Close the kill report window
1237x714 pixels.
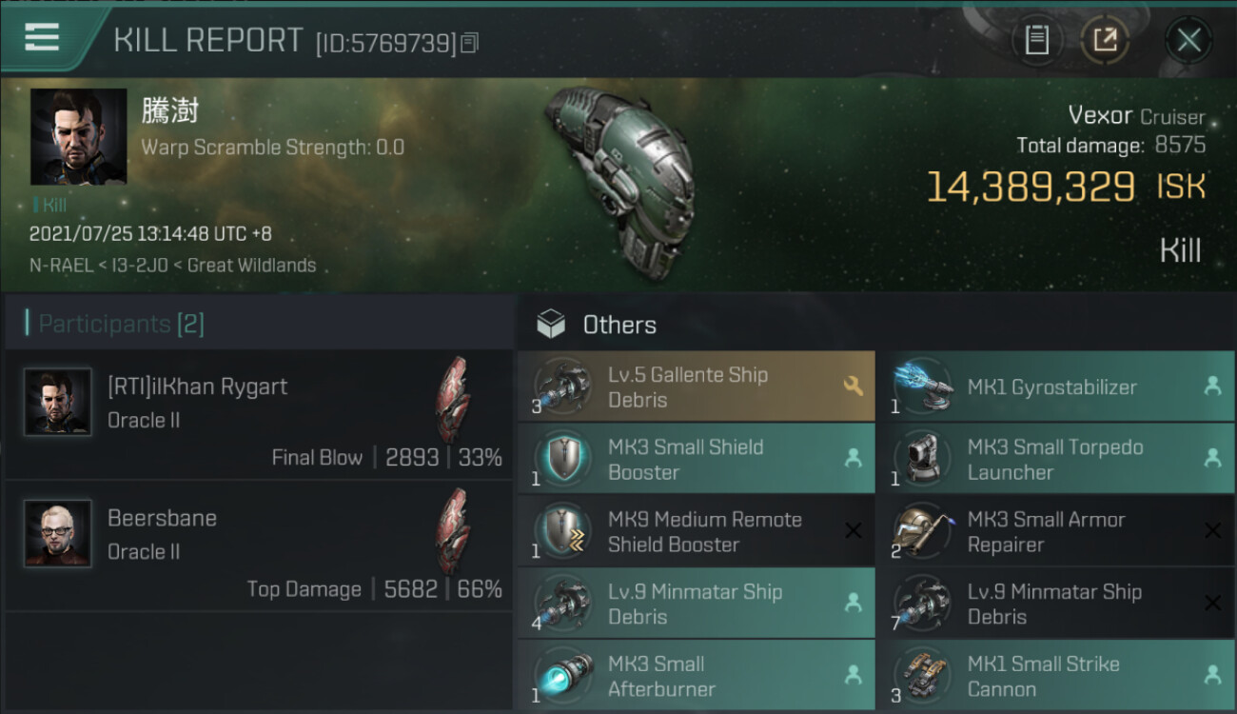click(1188, 40)
